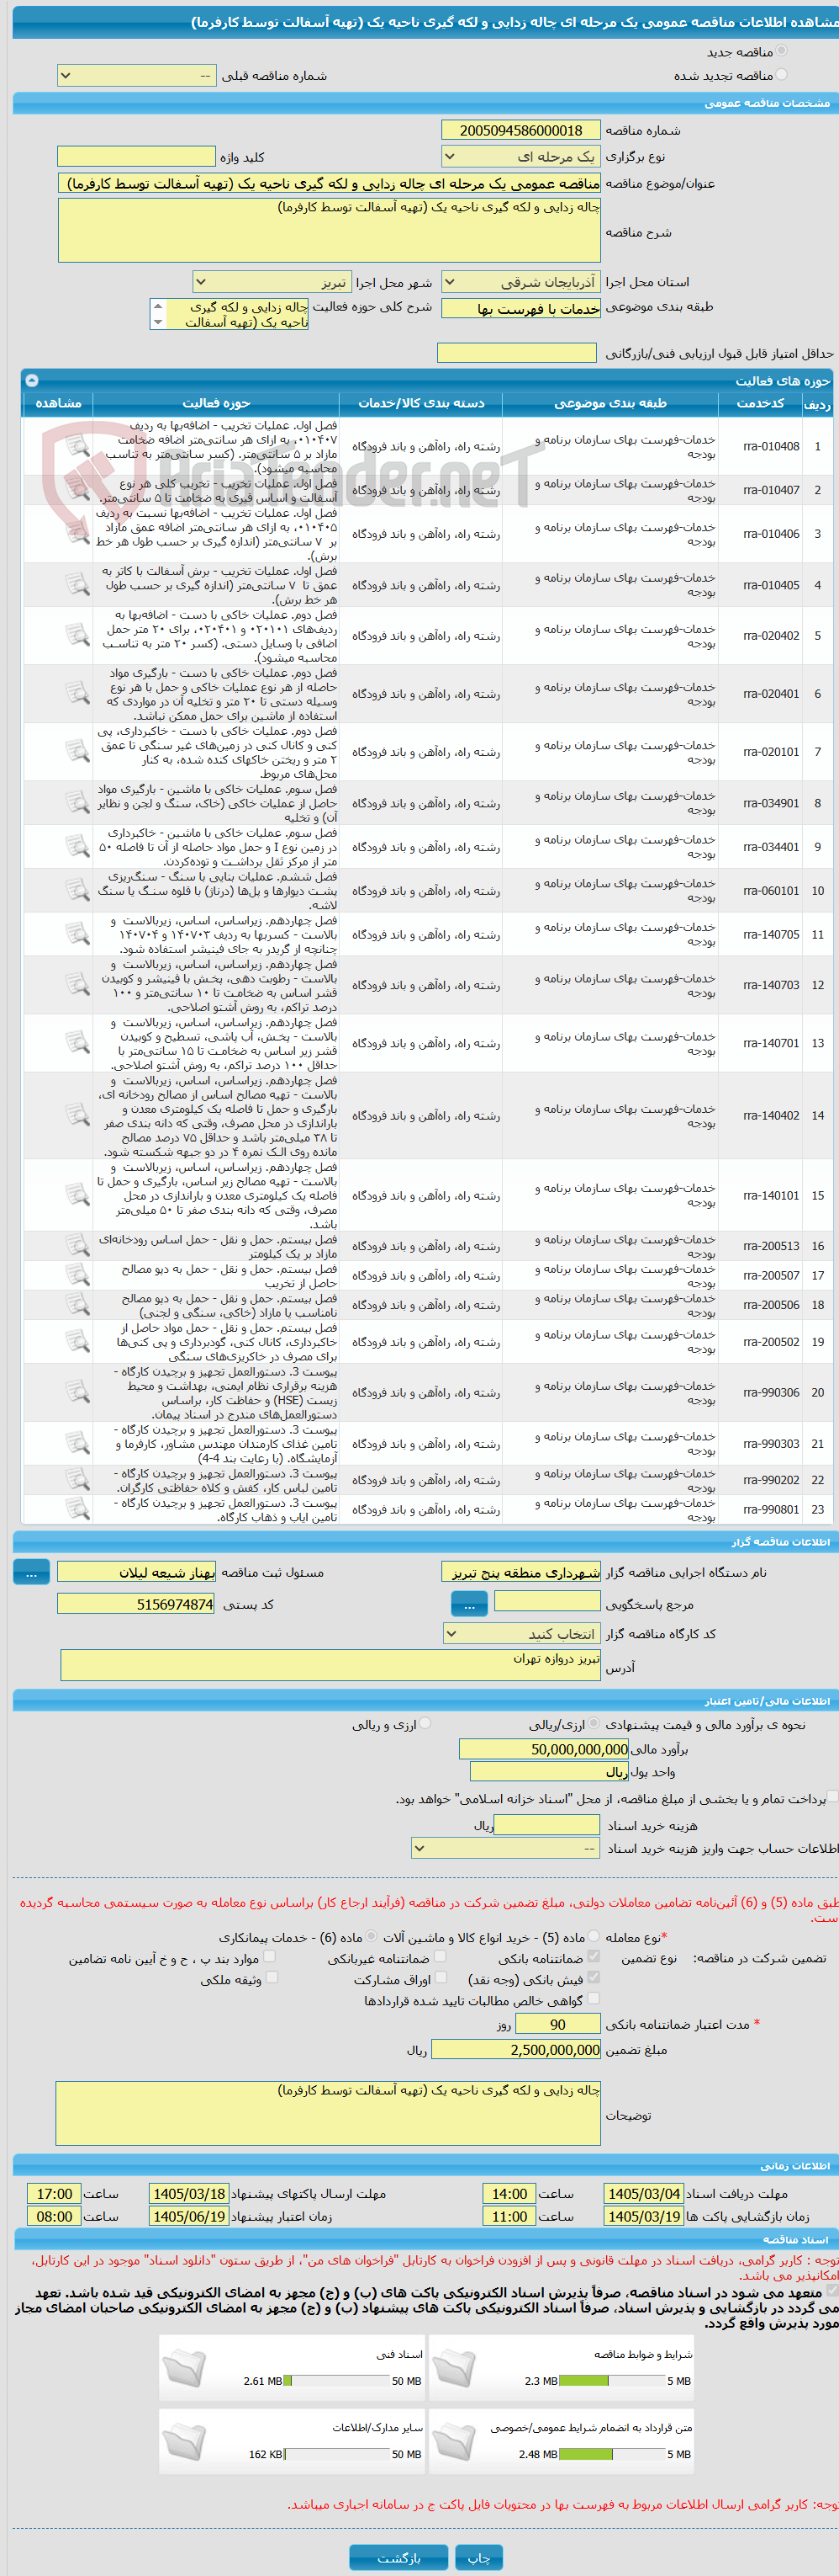
Task: Choose ارزی و ریالی estimate option
Action: coord(425,1723)
